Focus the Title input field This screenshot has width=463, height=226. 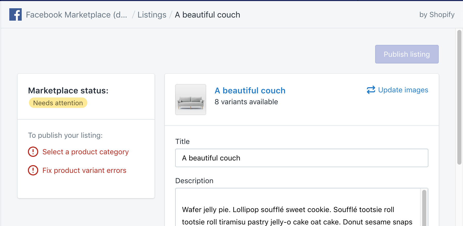pyautogui.click(x=302, y=158)
